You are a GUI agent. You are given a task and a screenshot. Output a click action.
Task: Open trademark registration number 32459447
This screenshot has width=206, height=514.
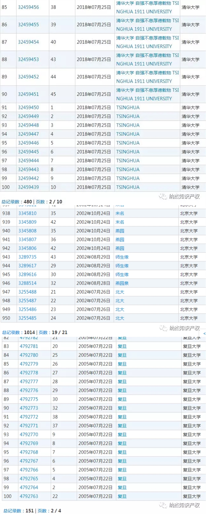28,134
